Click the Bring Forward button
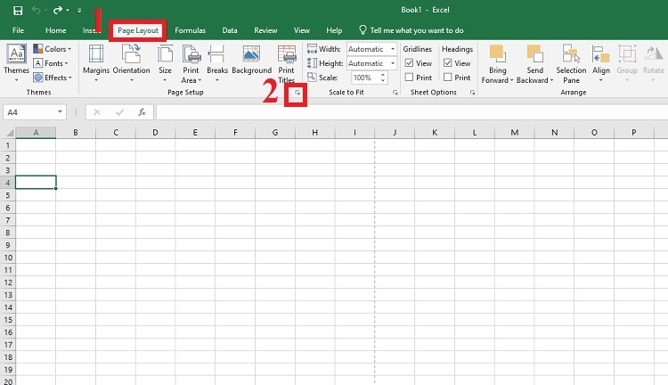This screenshot has width=668, height=385. (x=497, y=64)
